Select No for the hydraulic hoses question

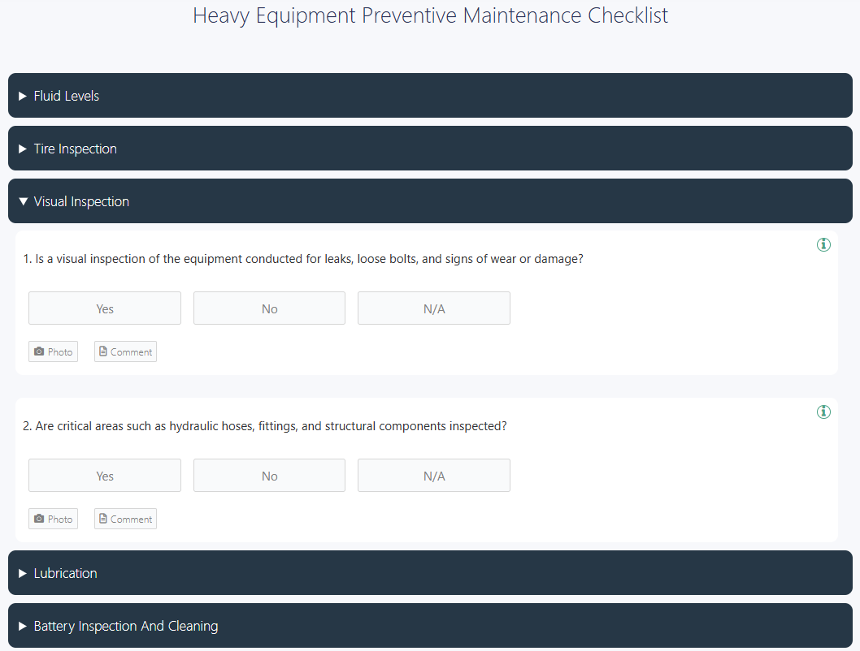269,475
